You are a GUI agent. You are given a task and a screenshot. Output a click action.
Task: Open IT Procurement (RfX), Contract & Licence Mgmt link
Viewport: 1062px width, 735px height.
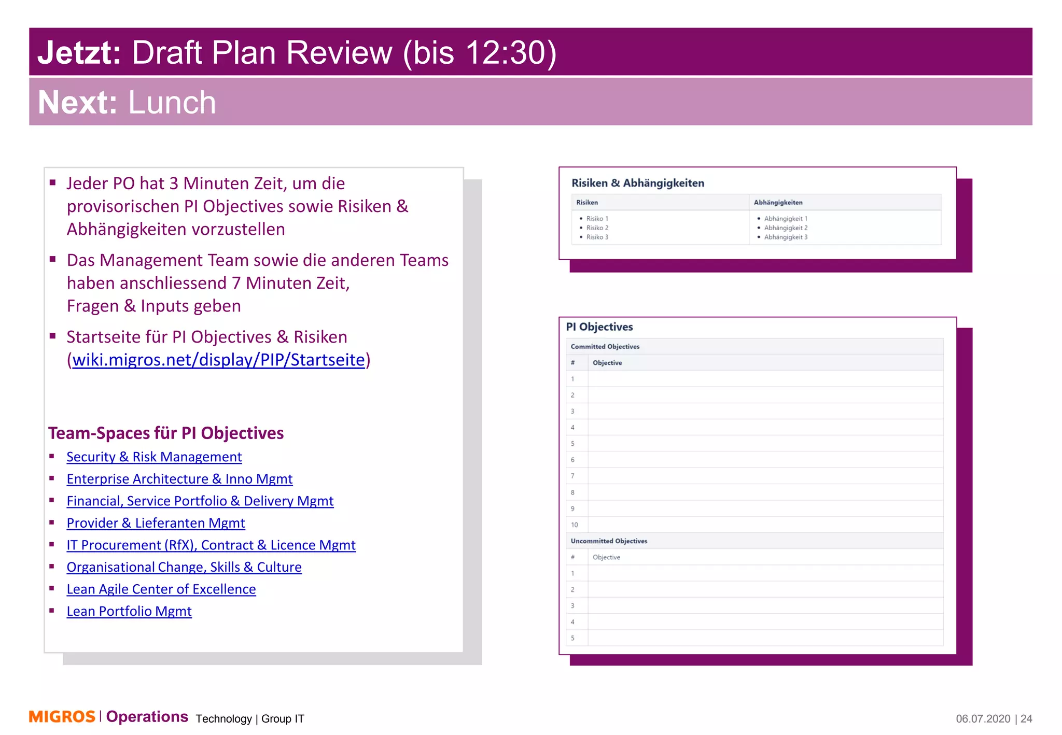[211, 545]
